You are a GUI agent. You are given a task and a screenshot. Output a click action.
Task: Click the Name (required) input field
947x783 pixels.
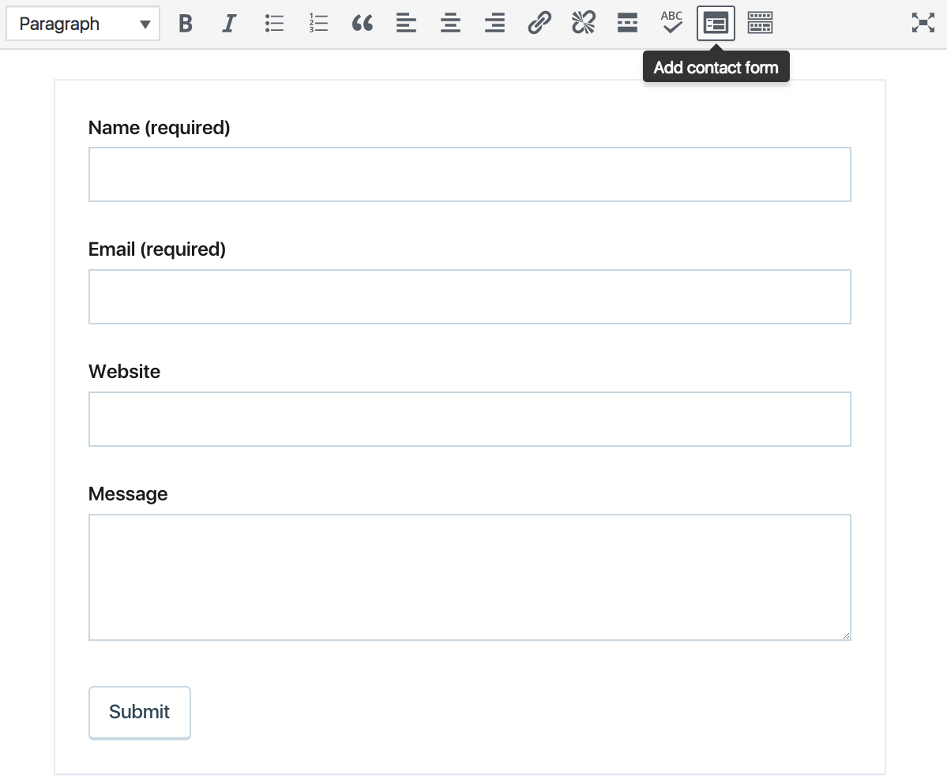(x=469, y=174)
